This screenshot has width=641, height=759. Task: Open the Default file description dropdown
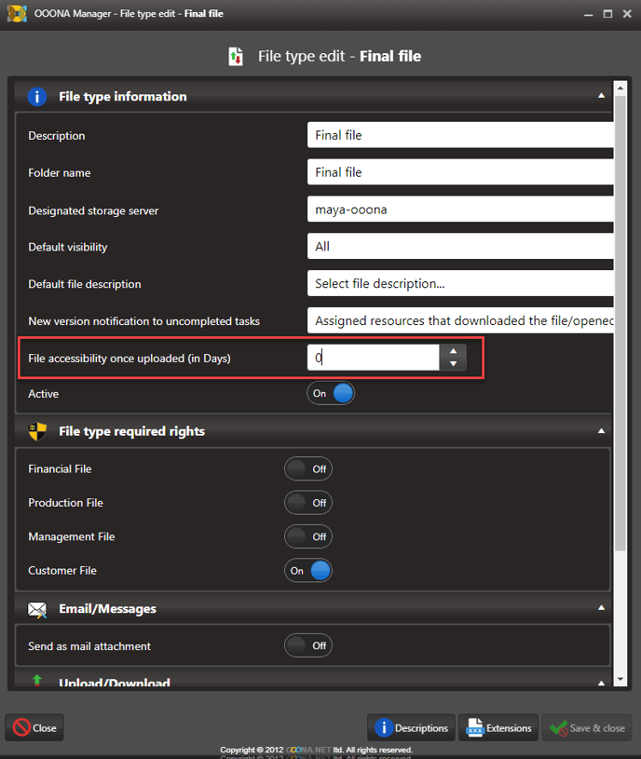point(460,284)
